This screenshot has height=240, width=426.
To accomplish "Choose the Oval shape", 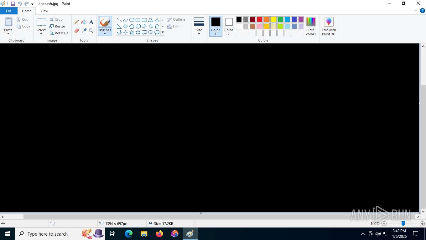I will click(132, 20).
